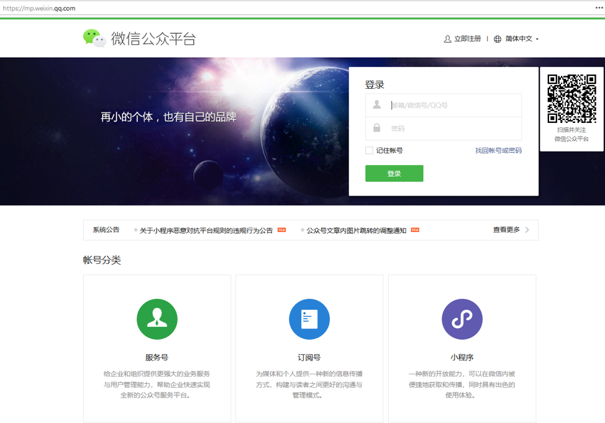Click the 小程序 description paragraph
The image size is (605, 423).
point(462,384)
